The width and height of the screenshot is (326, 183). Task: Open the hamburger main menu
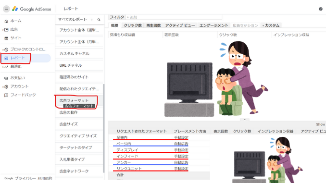[6, 9]
